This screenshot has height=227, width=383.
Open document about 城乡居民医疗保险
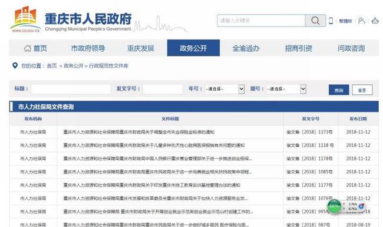tap(156, 225)
